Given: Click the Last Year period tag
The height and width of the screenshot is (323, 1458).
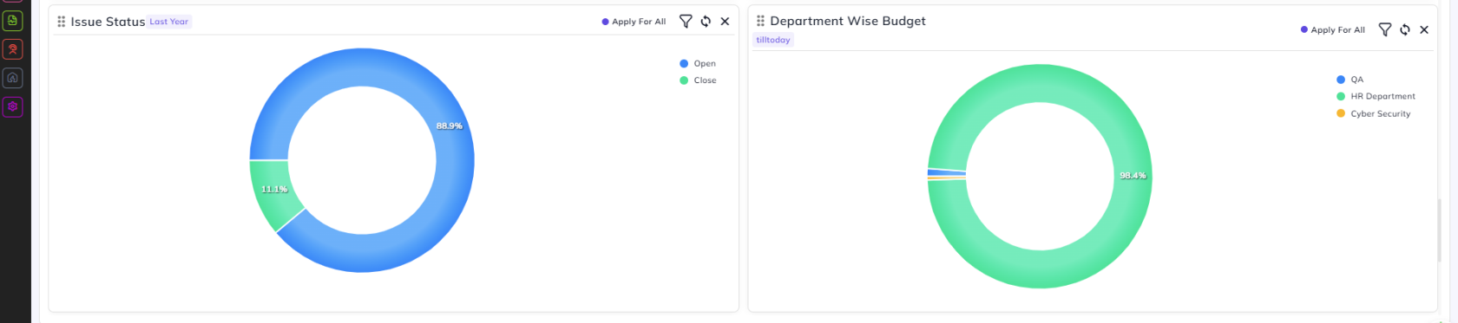Looking at the screenshot, I should click(x=169, y=22).
